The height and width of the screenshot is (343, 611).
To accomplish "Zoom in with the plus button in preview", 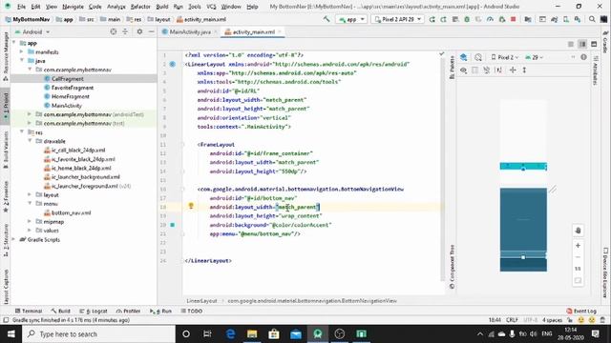I will [x=578, y=246].
